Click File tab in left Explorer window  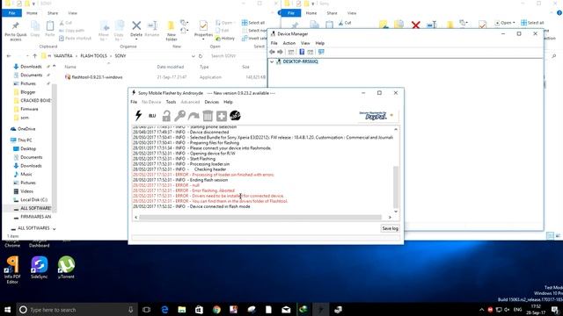11,13
